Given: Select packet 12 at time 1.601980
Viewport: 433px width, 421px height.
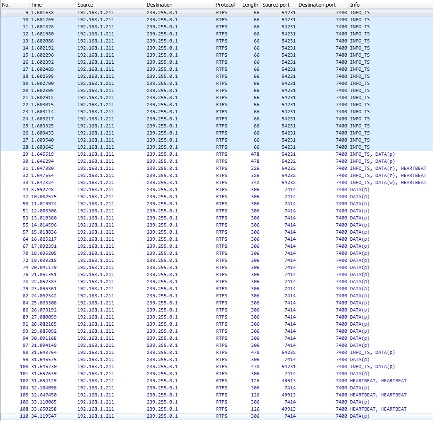Looking at the screenshot, I should click(216, 34).
